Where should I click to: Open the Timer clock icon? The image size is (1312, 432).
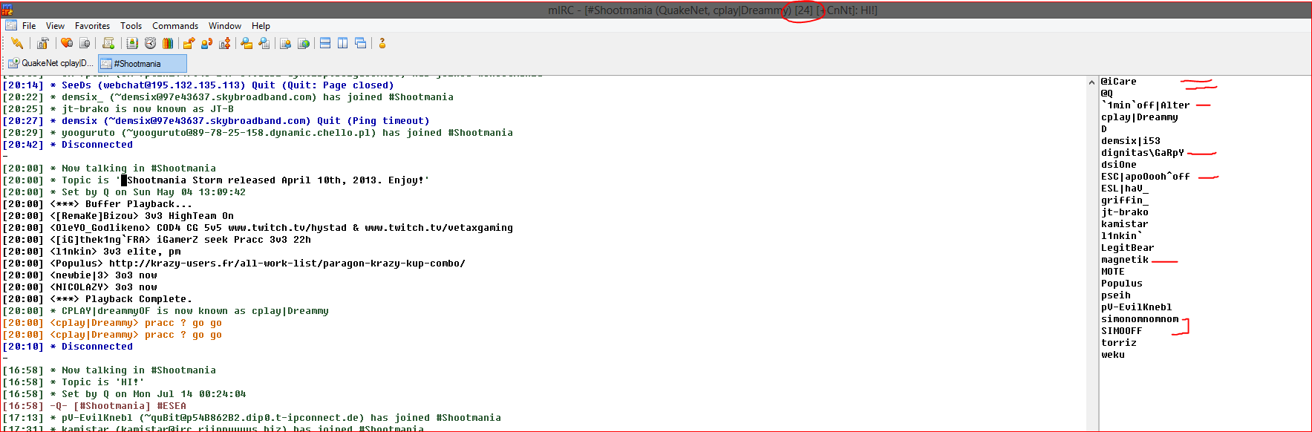click(x=150, y=43)
